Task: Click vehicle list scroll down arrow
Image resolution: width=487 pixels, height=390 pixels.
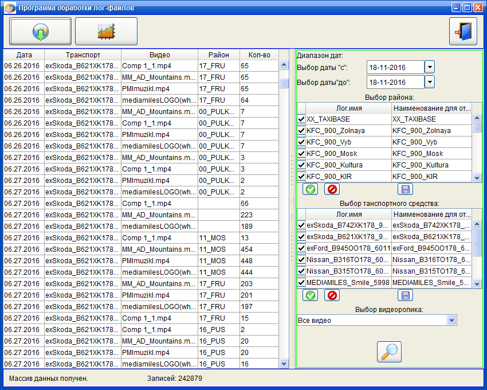Action: point(477,284)
